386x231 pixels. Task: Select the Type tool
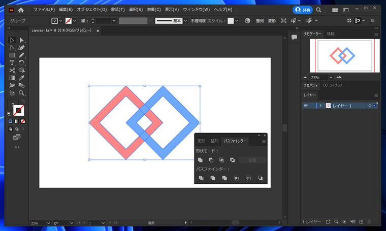(12, 63)
